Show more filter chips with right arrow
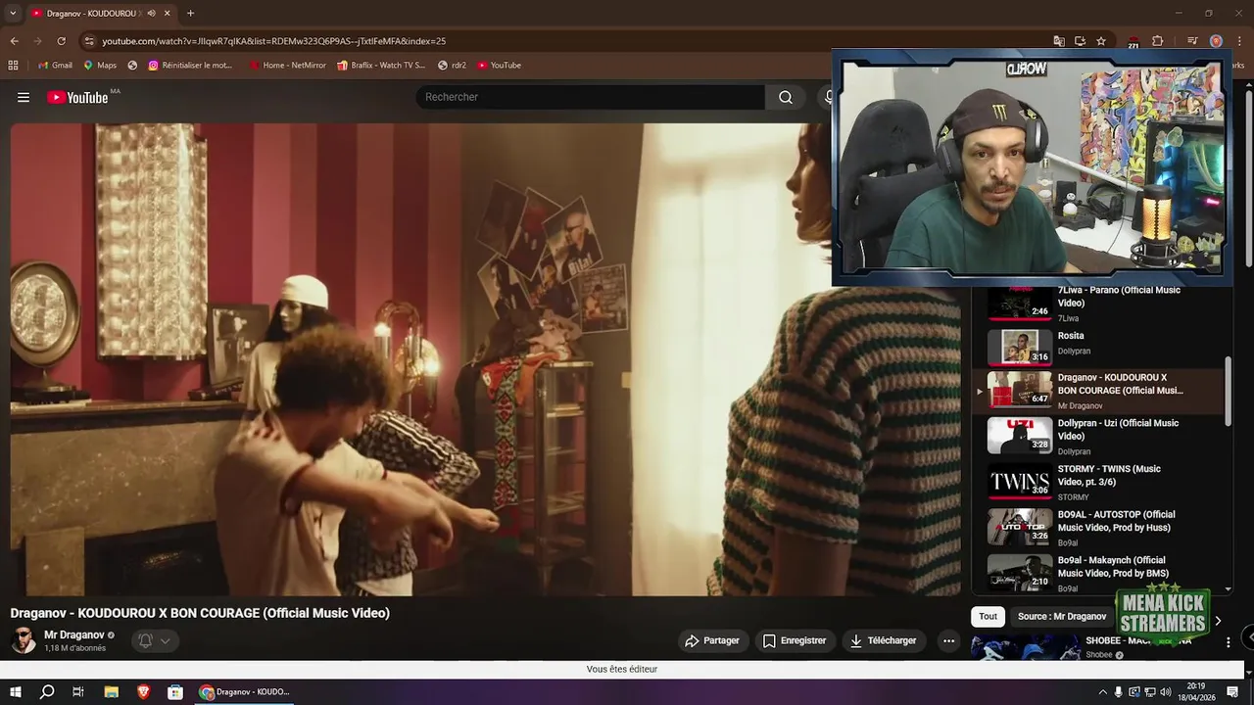 (1218, 621)
